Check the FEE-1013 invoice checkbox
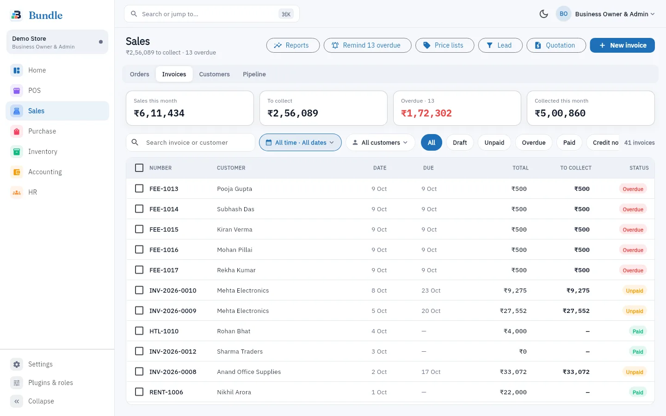Image resolution: width=666 pixels, height=416 pixels. click(x=139, y=189)
